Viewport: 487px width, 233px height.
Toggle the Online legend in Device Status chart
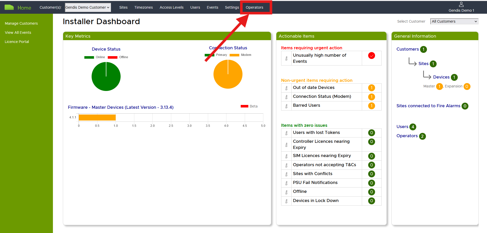[94, 57]
